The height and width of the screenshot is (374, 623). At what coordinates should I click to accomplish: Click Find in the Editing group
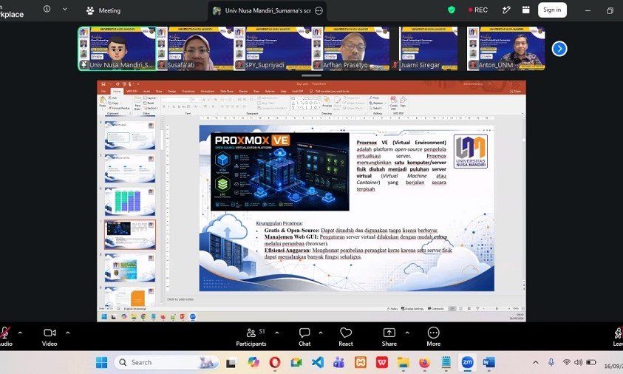point(374,98)
